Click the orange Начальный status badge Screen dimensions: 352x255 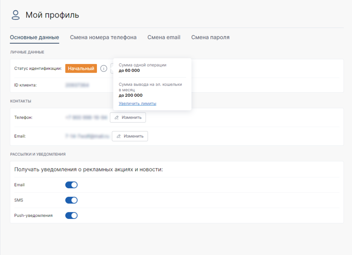click(81, 68)
